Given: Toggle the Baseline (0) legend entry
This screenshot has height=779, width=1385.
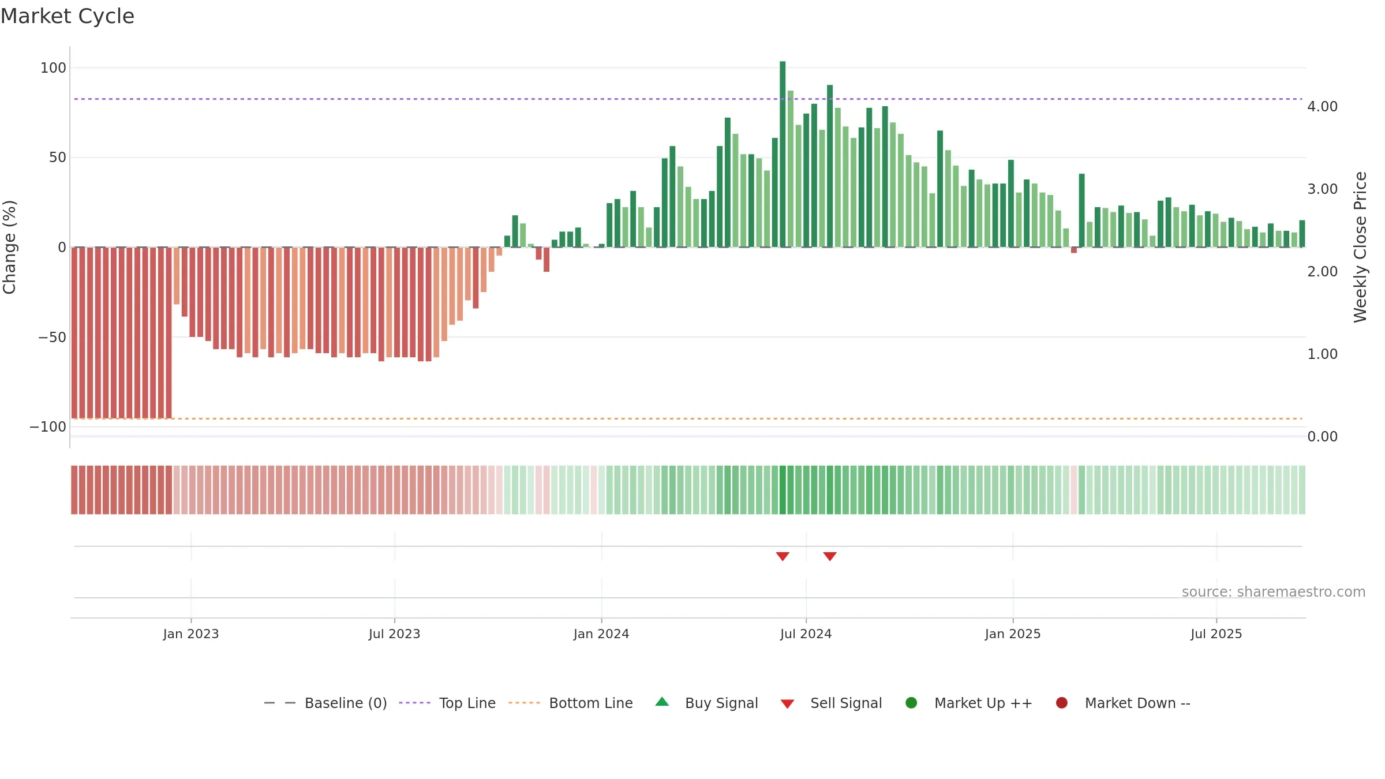Looking at the screenshot, I should coord(325,703).
